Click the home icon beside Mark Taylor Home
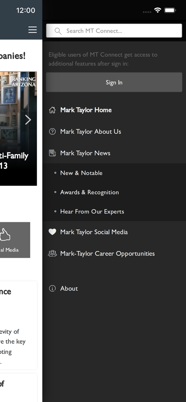 coord(52,110)
